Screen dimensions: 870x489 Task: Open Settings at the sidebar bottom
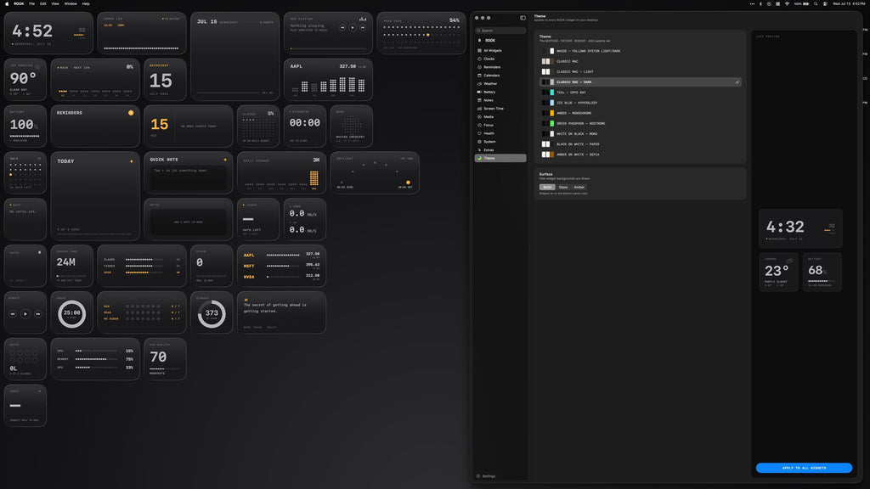pos(486,476)
